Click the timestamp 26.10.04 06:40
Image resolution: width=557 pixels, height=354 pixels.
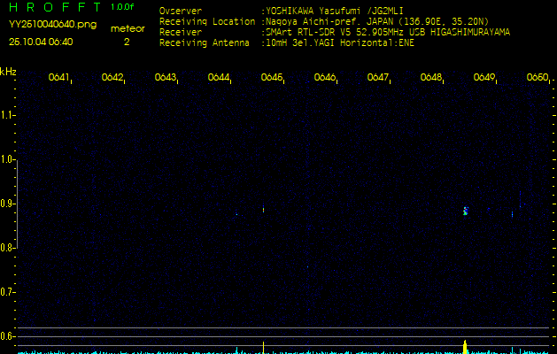point(41,42)
